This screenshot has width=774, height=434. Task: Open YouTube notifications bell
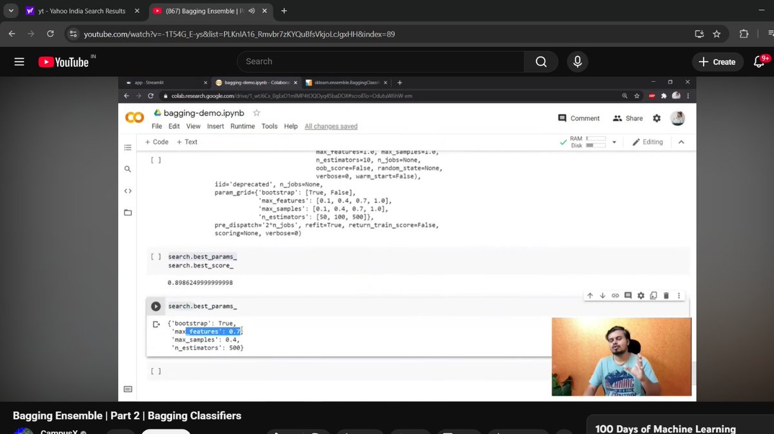759,62
